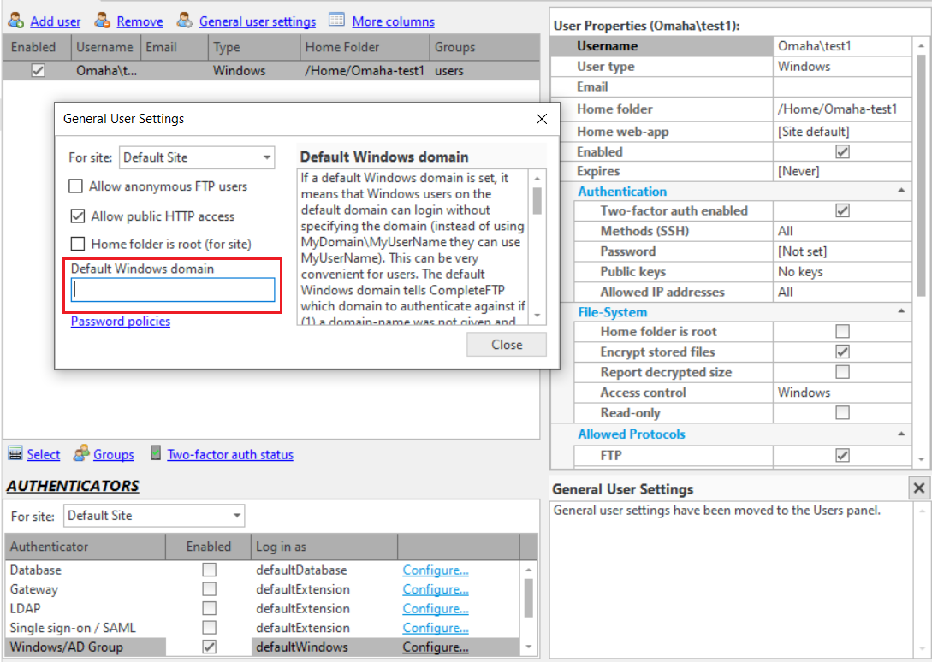Open General user settings link
This screenshot has height=662, width=932.
tap(258, 21)
